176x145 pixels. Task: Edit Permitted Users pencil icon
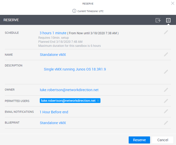(166, 101)
